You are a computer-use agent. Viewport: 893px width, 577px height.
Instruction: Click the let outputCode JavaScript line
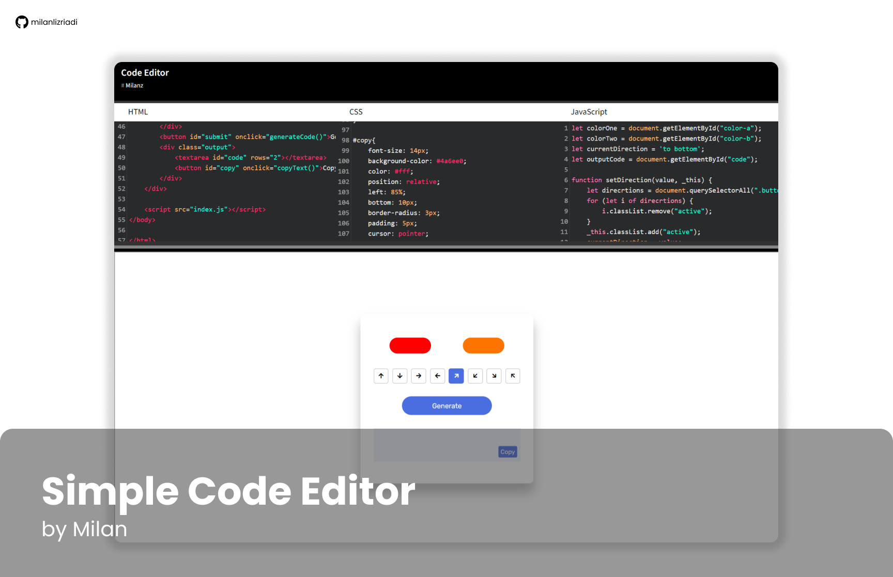coord(665,159)
